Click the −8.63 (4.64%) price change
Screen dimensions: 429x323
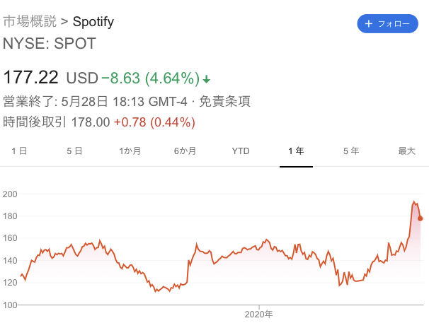[149, 77]
